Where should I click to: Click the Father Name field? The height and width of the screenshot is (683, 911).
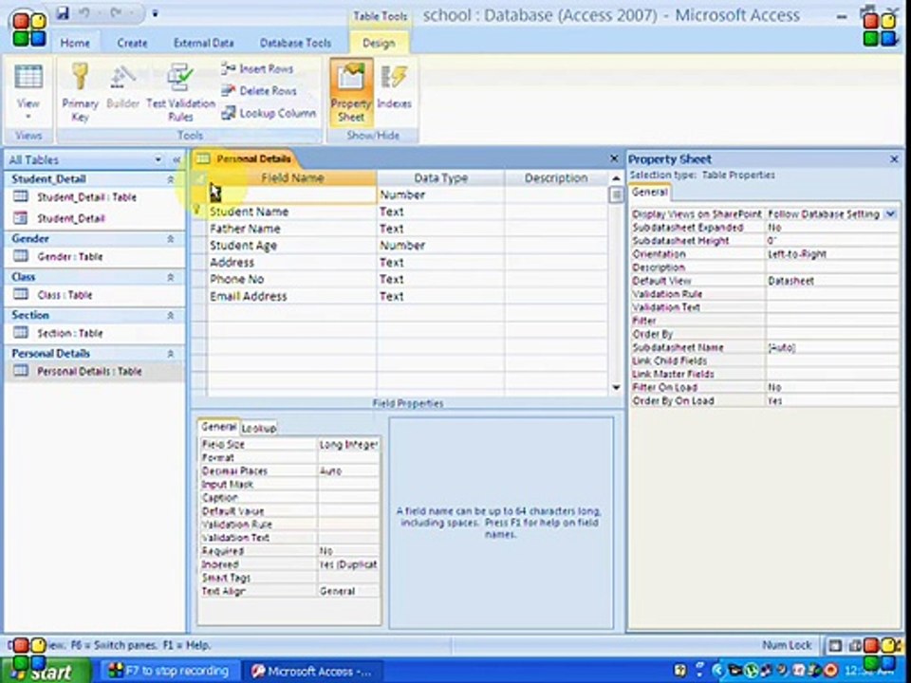point(292,229)
